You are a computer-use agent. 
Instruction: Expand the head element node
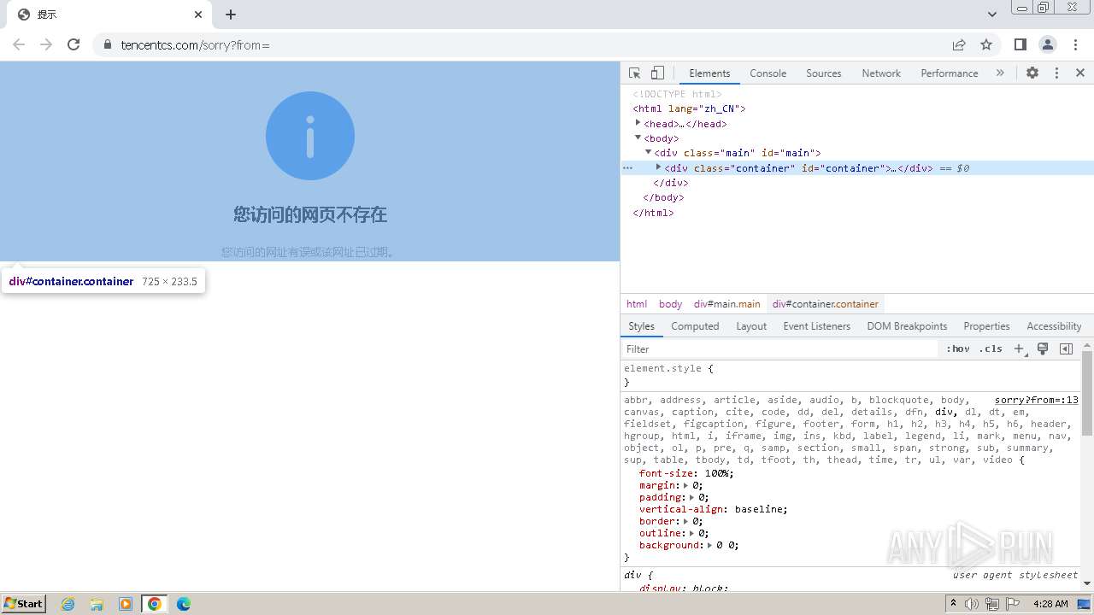click(x=638, y=123)
